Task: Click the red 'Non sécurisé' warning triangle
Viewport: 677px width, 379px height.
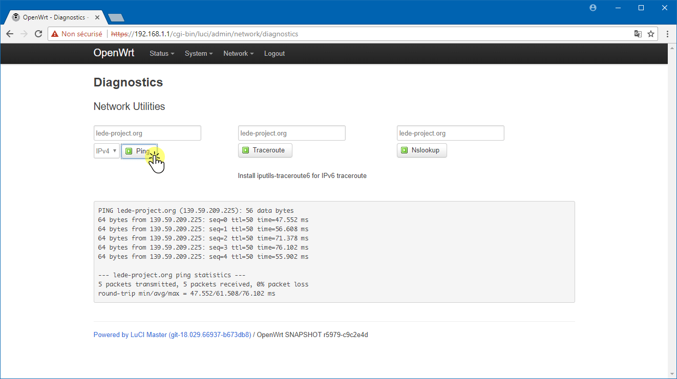Action: click(x=55, y=34)
